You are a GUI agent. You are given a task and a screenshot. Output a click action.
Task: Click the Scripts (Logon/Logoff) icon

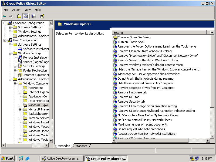(x=20, y=62)
